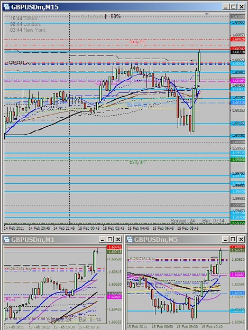Click the black 1.60718 current price tag, M15

click(x=238, y=52)
